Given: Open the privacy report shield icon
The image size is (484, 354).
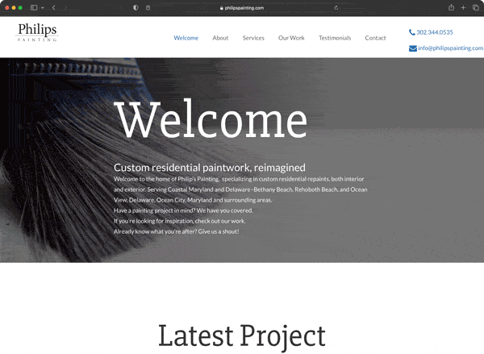Looking at the screenshot, I should [136, 8].
